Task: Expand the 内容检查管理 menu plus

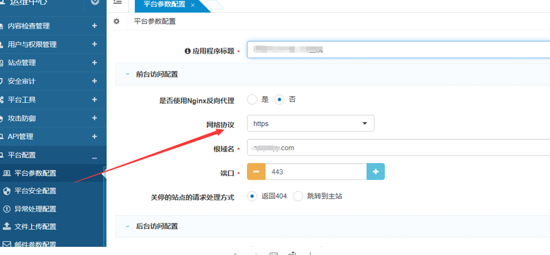Action: [94, 26]
